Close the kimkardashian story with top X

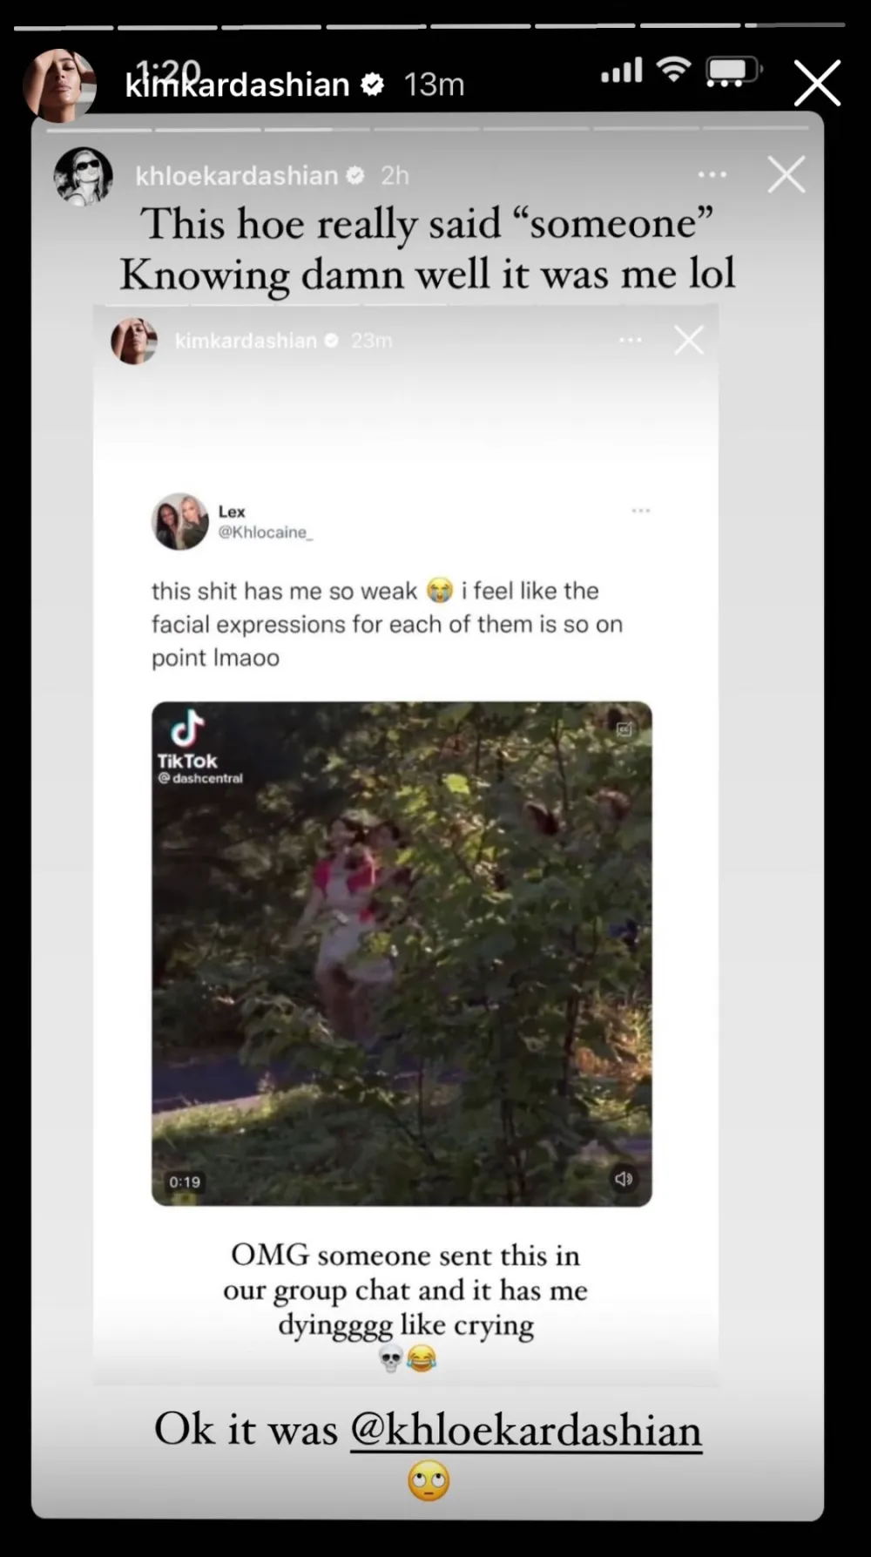point(817,84)
